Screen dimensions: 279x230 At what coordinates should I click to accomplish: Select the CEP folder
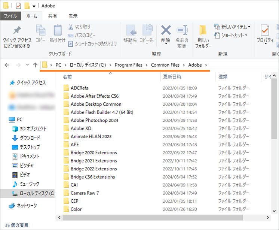pos(74,201)
